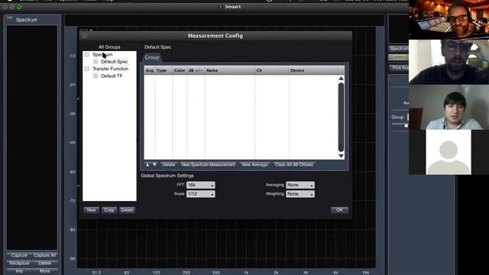This screenshot has width=489, height=275.
Task: Click Capture in the Spectrum panel
Action: (x=19, y=255)
